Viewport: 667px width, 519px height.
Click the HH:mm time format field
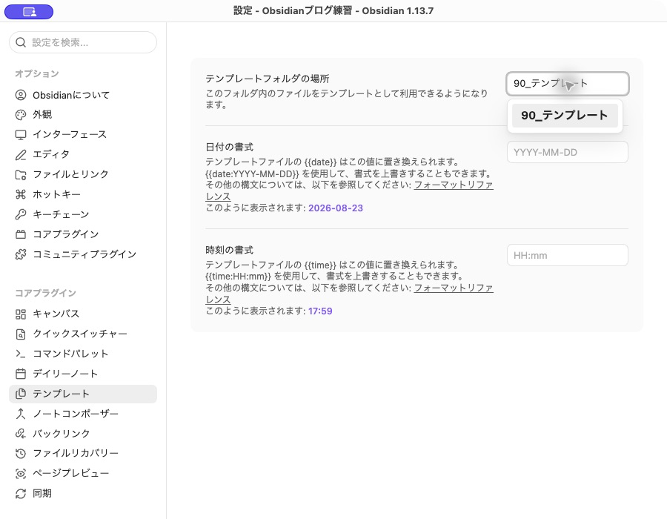[568, 255]
